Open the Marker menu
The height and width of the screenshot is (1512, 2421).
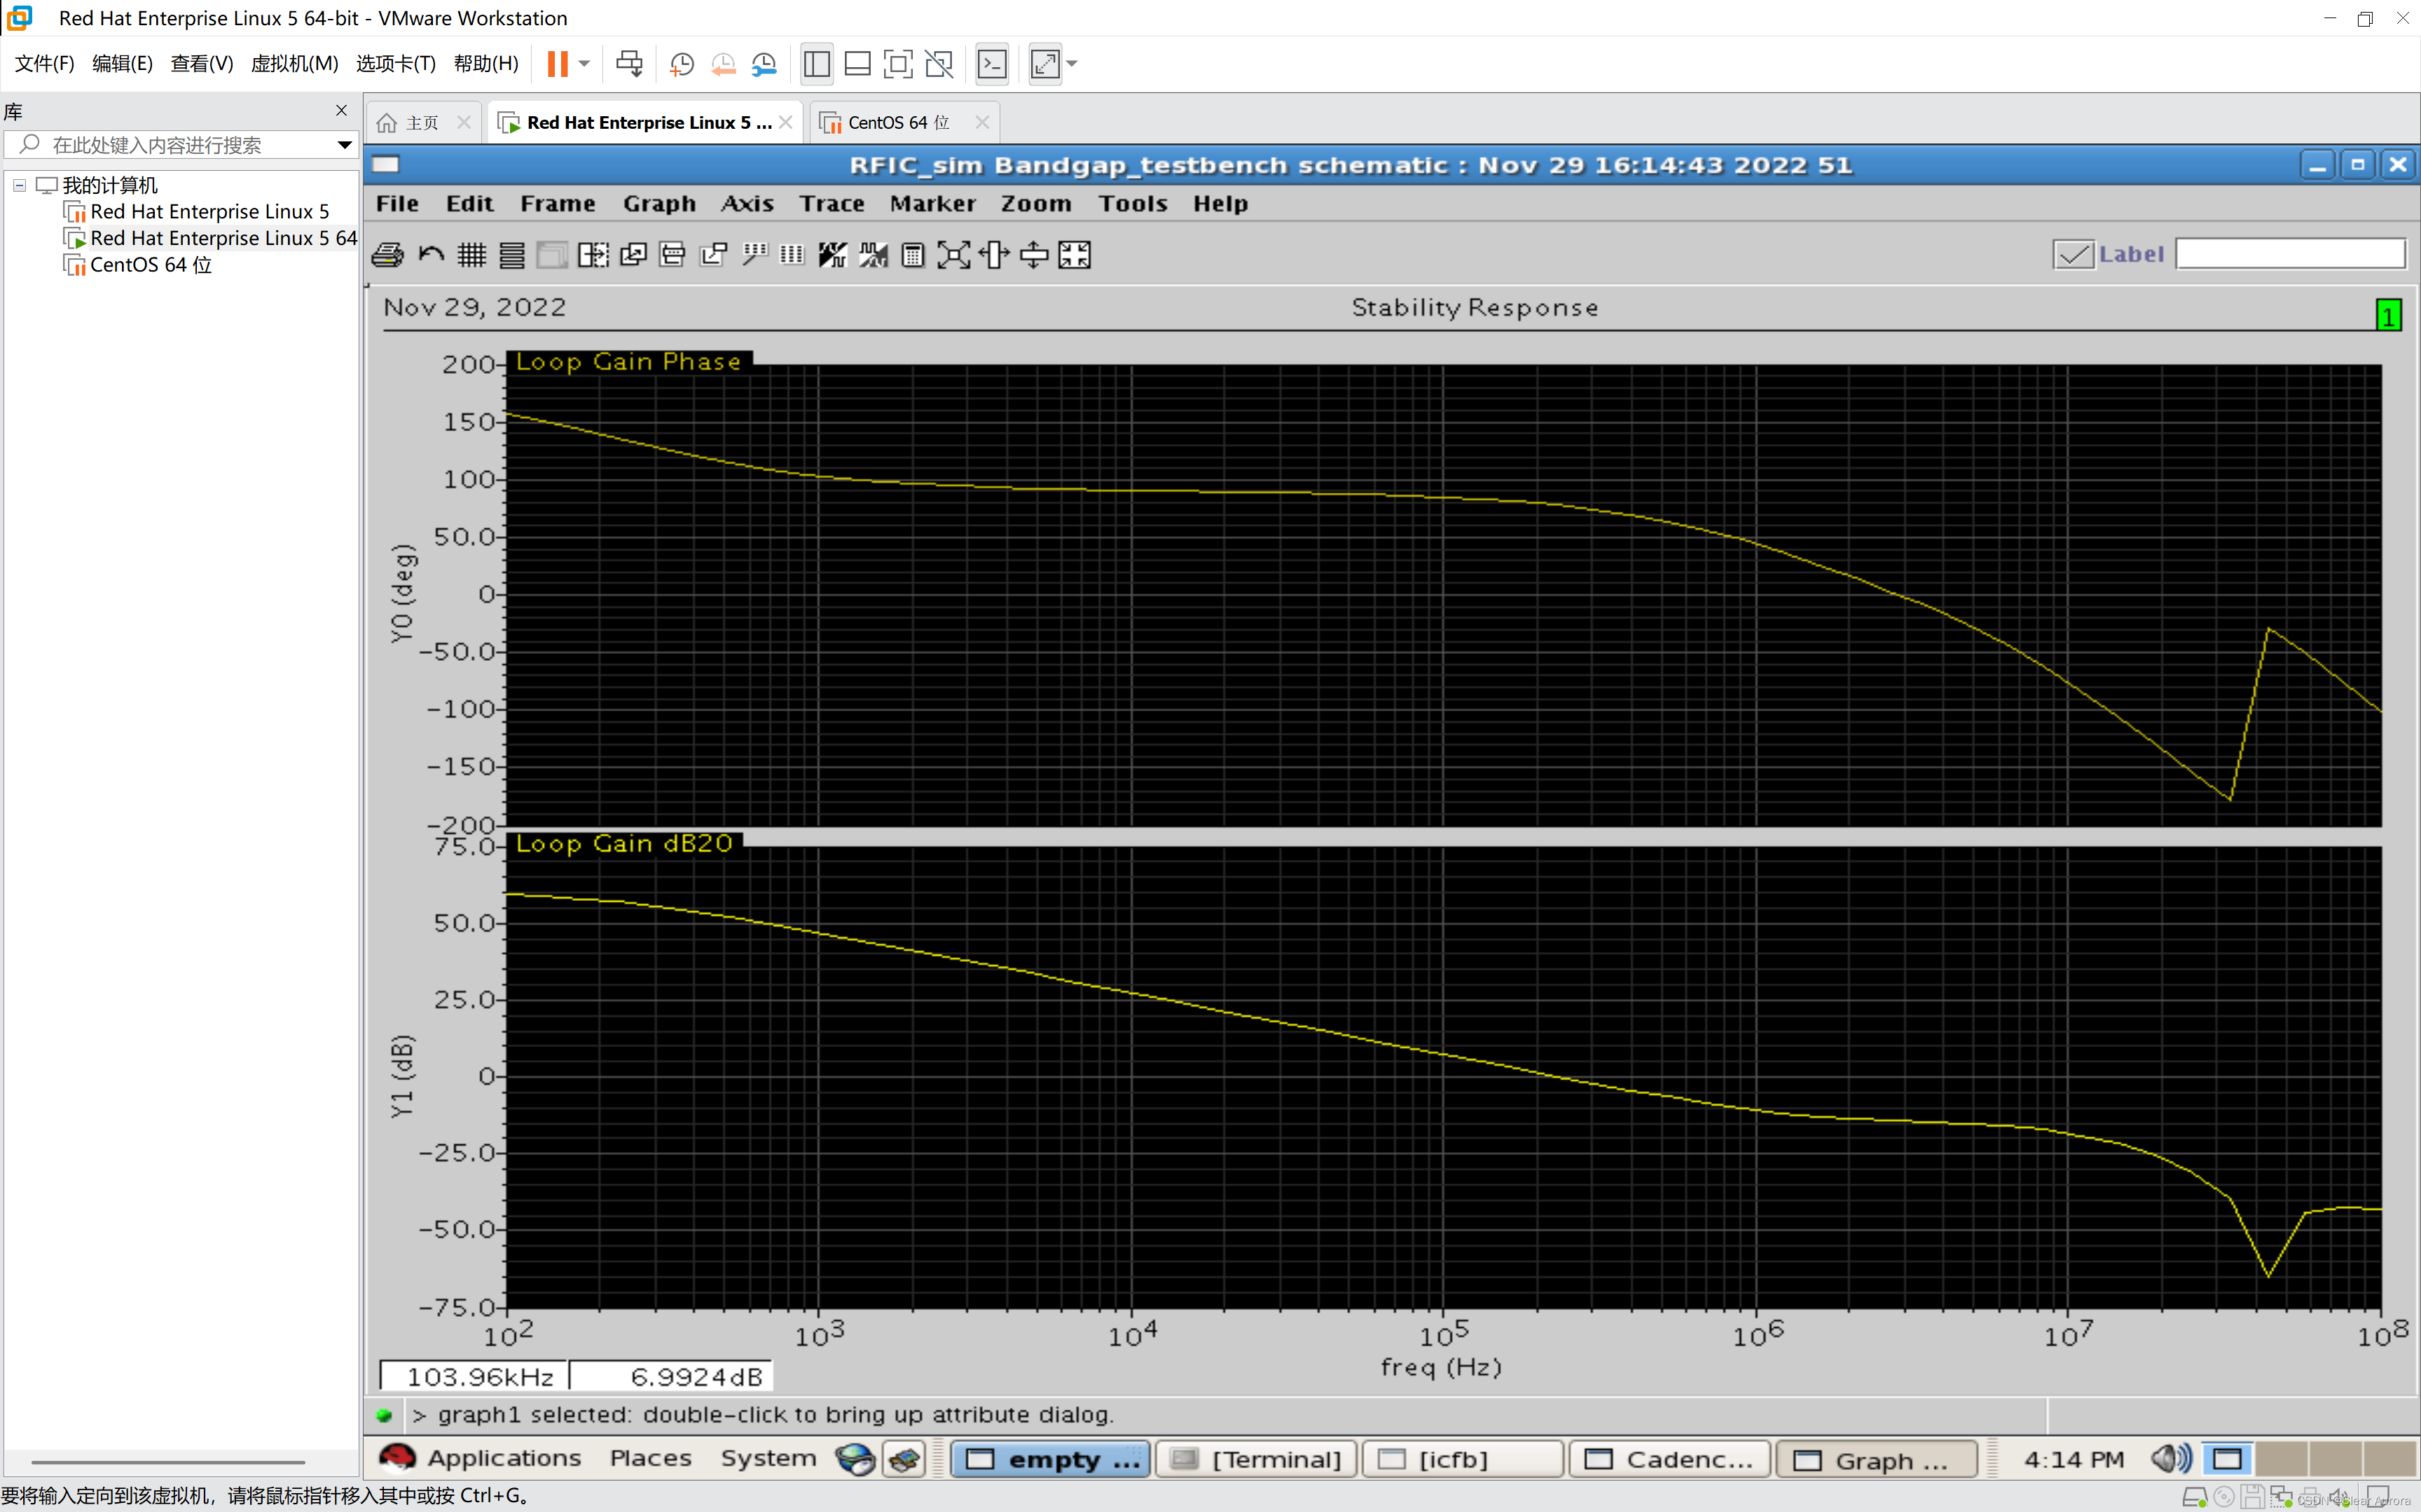pos(932,203)
